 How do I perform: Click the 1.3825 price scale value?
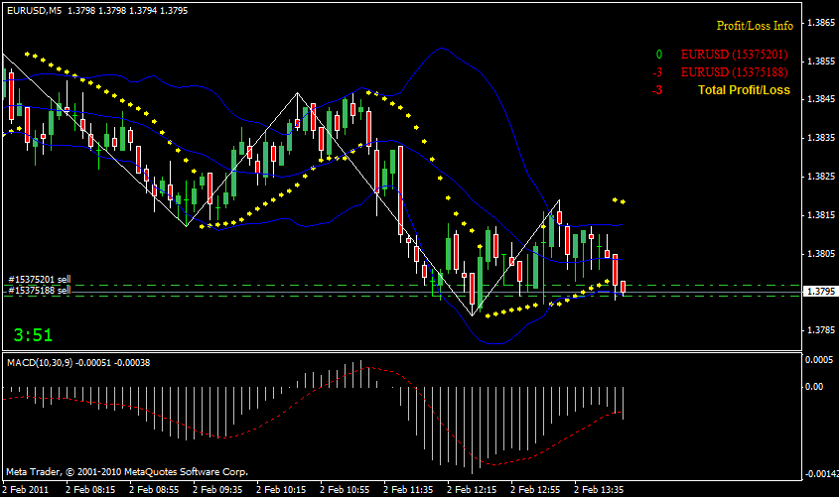pos(821,176)
